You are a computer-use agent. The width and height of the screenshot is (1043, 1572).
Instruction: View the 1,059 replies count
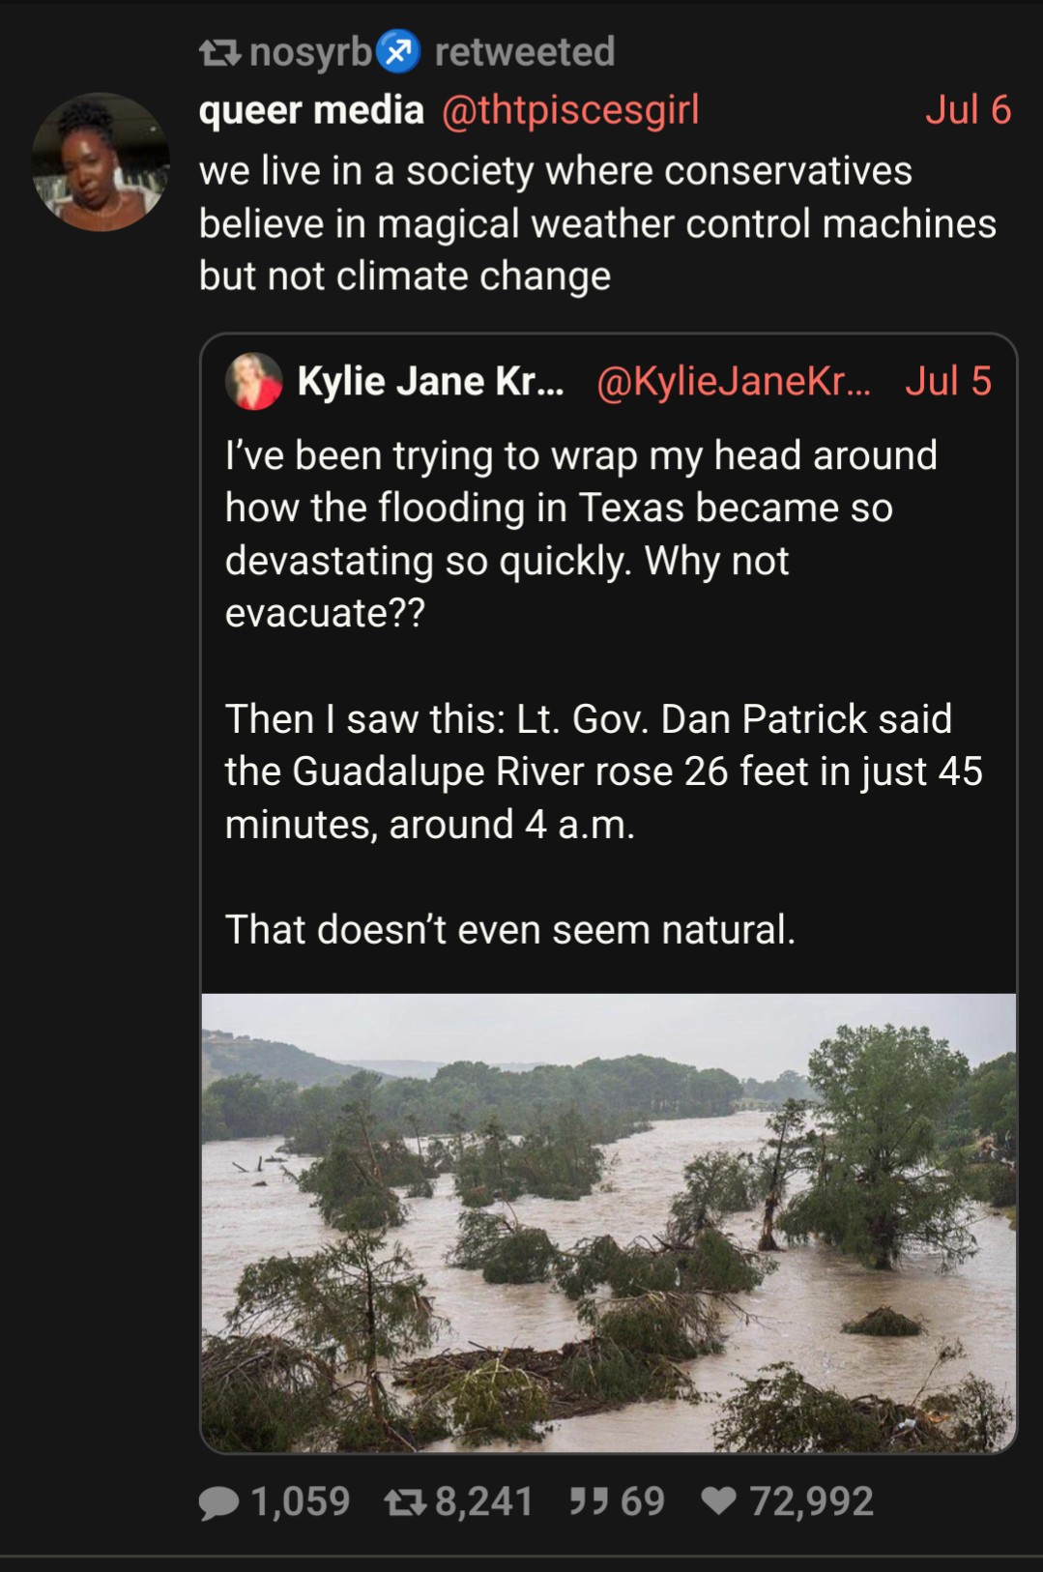tap(300, 1502)
